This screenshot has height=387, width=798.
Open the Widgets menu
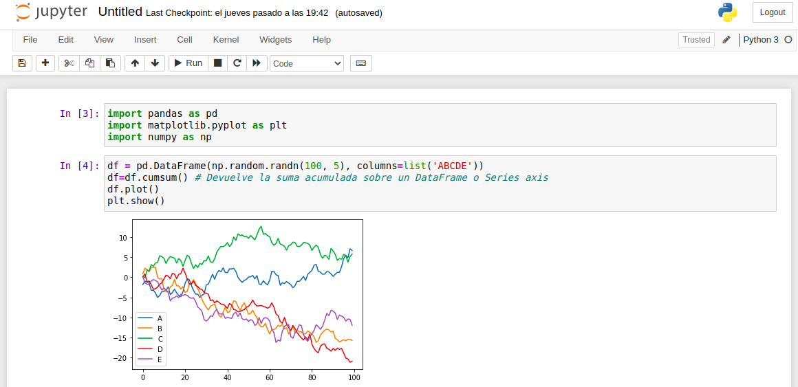(x=275, y=40)
